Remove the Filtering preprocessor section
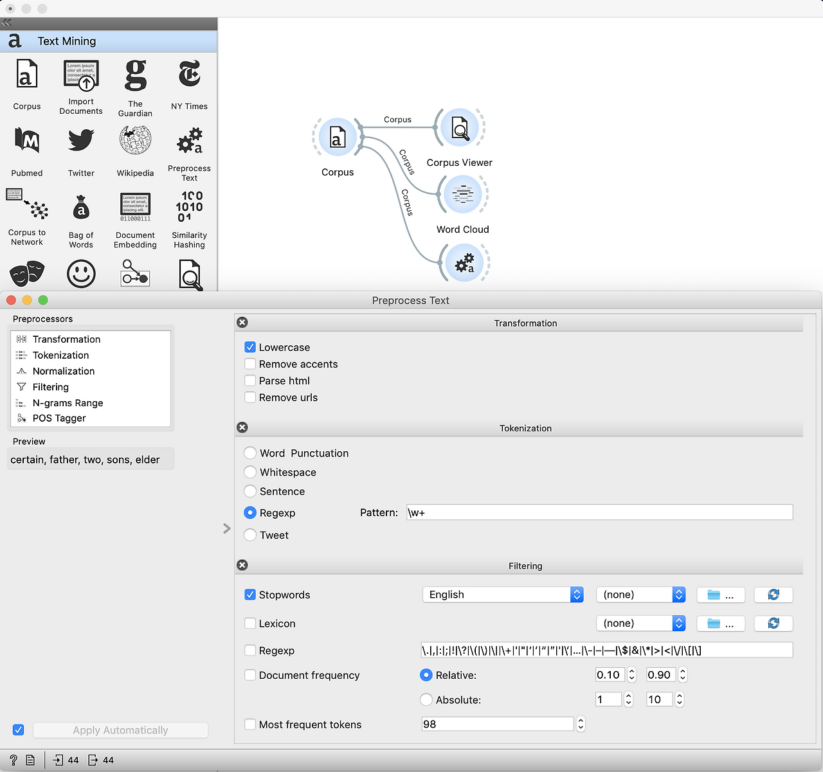 pos(242,565)
